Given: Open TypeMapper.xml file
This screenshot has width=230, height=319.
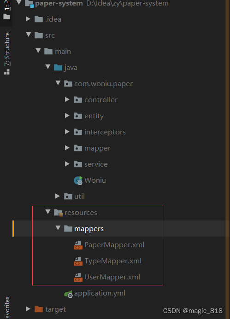Looking at the screenshot, I should (113, 261).
